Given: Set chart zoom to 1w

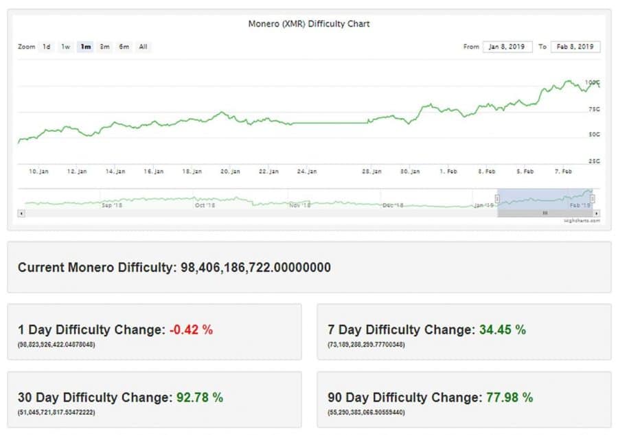Looking at the screenshot, I should [x=66, y=47].
